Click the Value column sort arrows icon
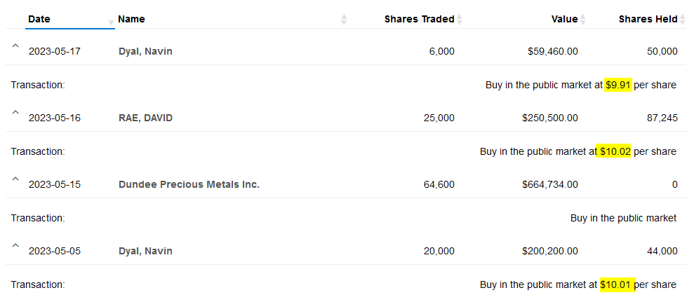 (x=583, y=20)
